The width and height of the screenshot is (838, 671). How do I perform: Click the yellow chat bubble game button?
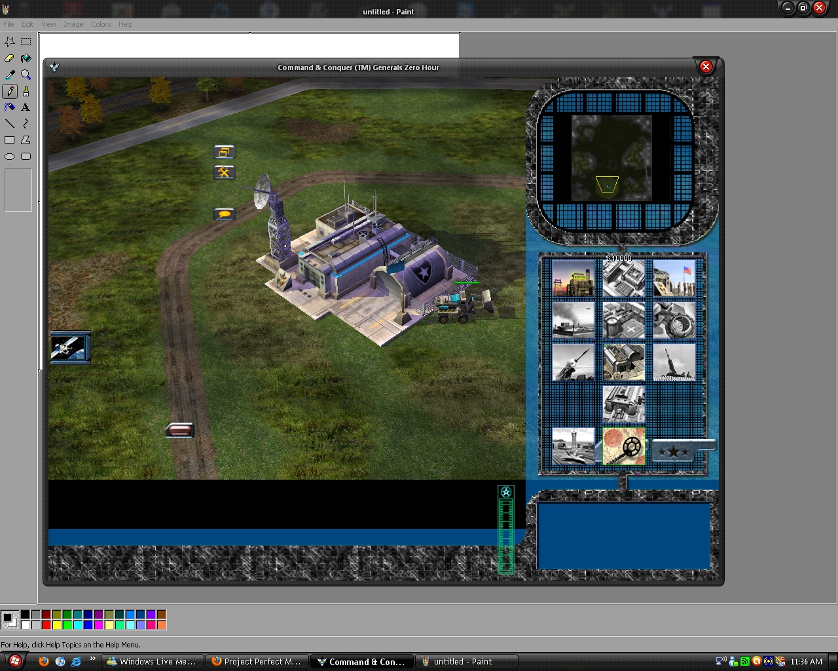pyautogui.click(x=224, y=214)
